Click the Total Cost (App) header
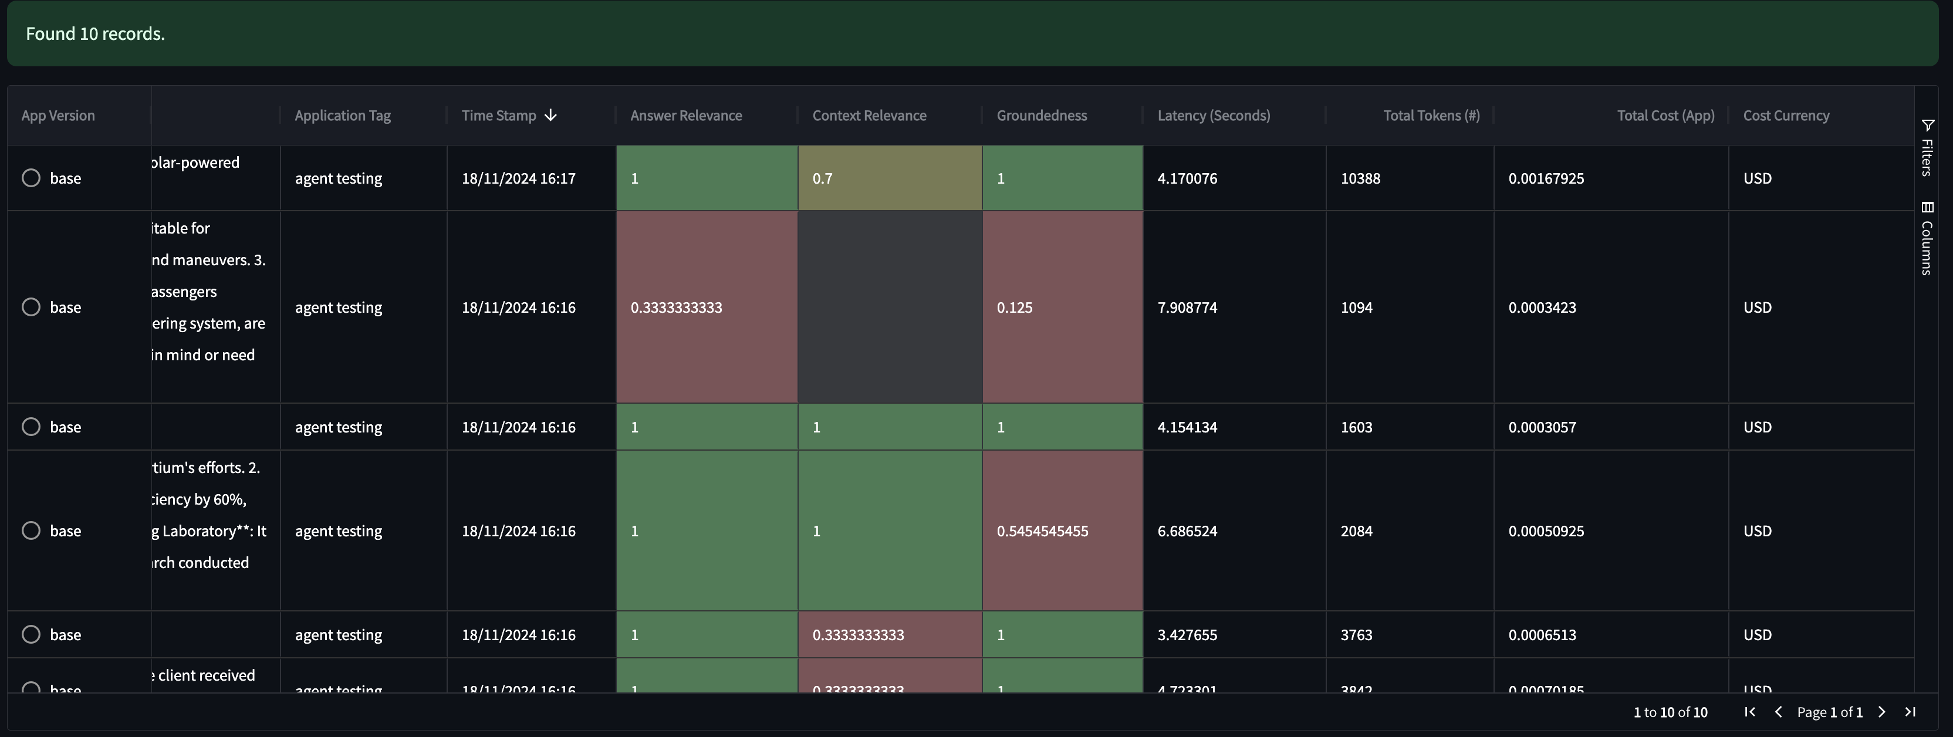The width and height of the screenshot is (1953, 737). coord(1665,115)
